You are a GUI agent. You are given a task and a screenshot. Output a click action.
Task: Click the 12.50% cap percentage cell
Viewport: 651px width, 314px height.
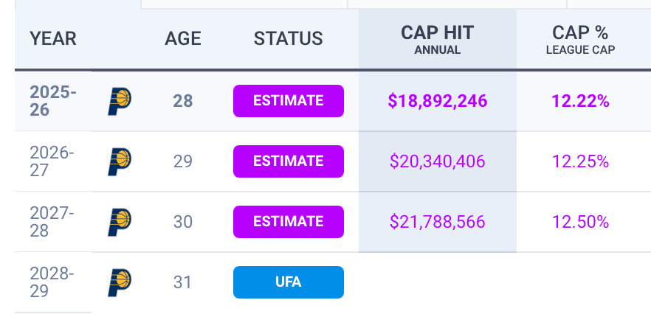click(580, 222)
